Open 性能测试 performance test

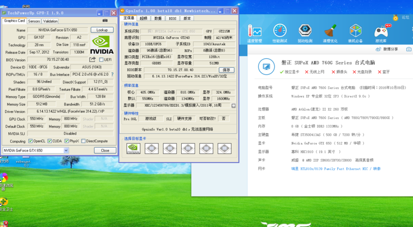pos(280,34)
